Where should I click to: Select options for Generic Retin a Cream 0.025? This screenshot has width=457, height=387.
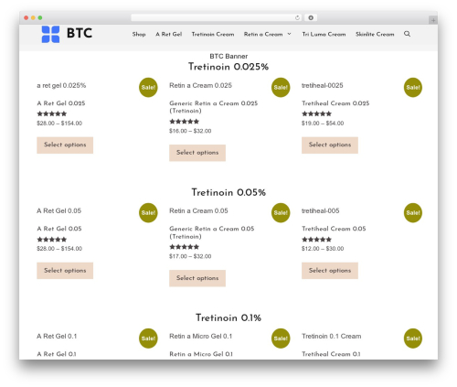pyautogui.click(x=197, y=153)
